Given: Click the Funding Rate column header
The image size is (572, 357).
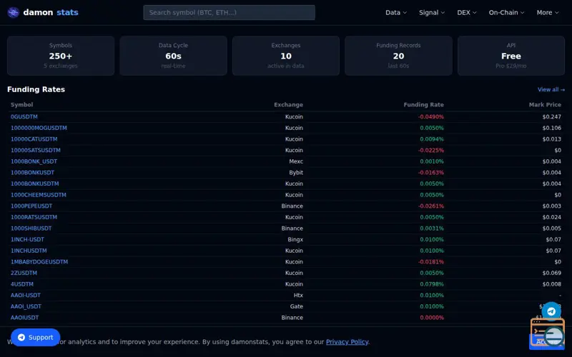Looking at the screenshot, I should click(423, 104).
